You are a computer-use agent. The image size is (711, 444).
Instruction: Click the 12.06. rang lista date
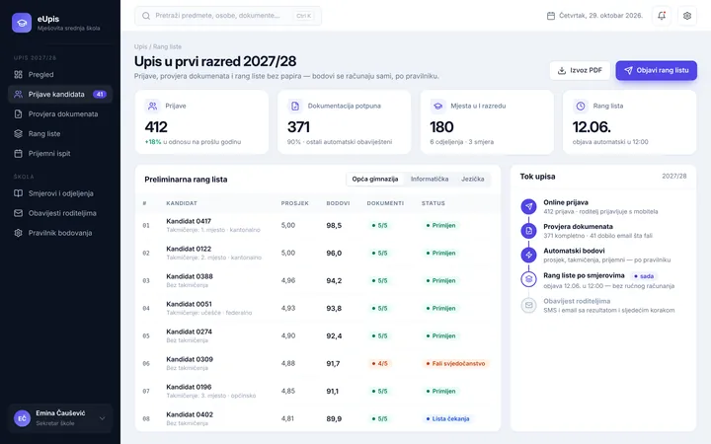[x=592, y=127]
